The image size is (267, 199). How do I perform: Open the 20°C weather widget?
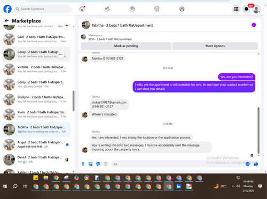(221, 186)
